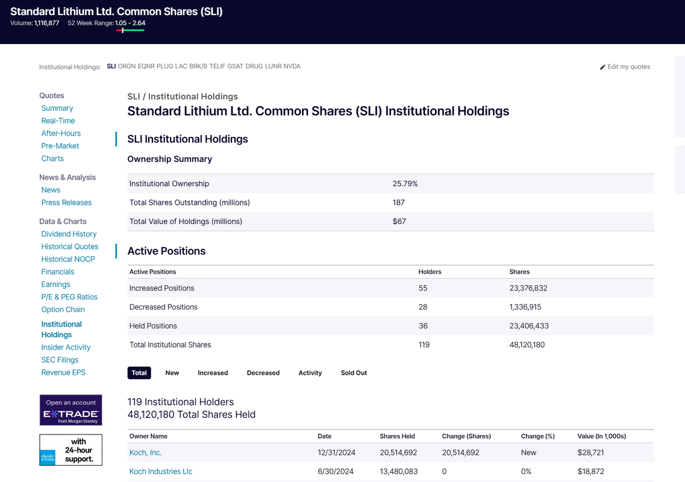
Task: Open the Real-Time quotes link
Action: 58,120
